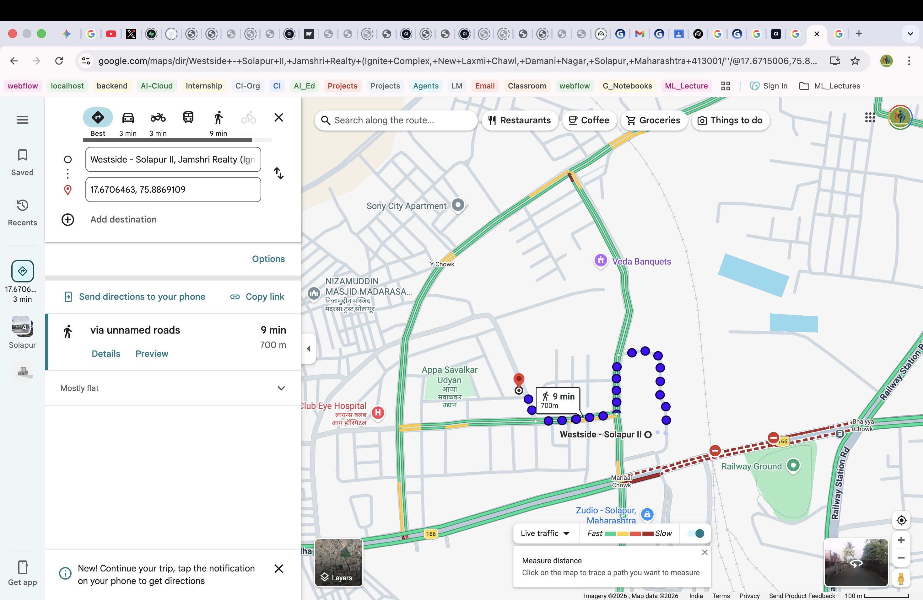The width and height of the screenshot is (923, 600).
Task: Reverse starting point and destination
Action: tap(278, 173)
